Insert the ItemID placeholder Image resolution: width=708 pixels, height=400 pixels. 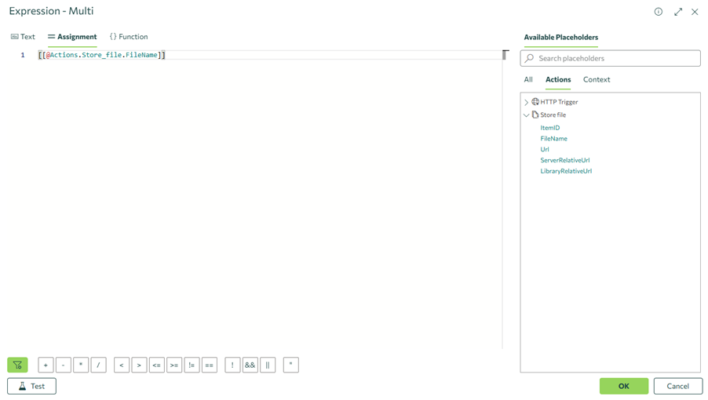(550, 128)
